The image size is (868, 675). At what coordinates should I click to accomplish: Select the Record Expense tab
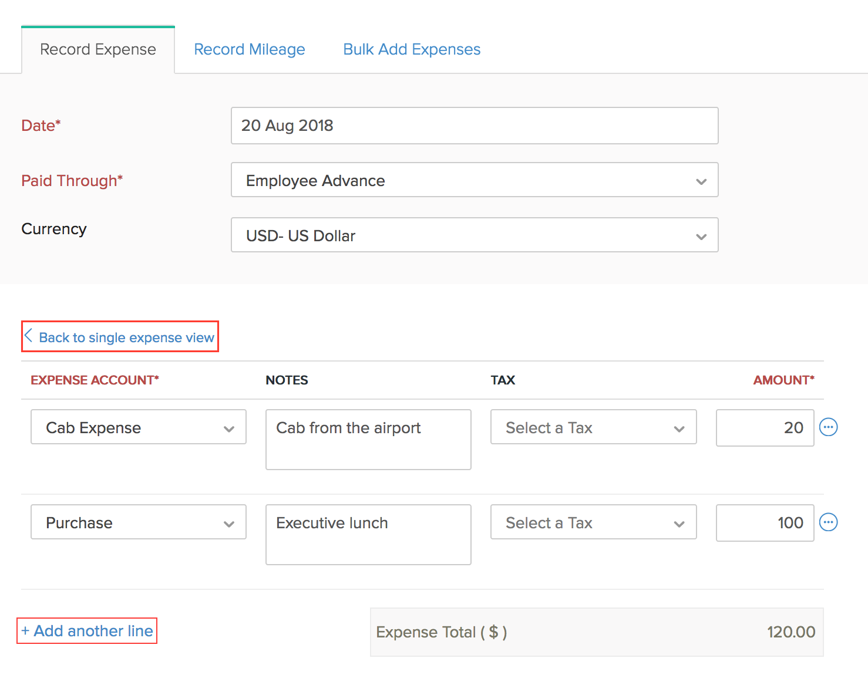(98, 49)
